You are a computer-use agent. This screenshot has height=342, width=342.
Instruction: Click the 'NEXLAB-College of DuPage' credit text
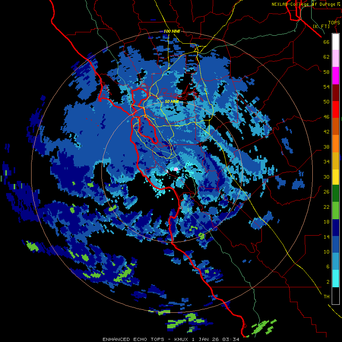click(x=303, y=4)
